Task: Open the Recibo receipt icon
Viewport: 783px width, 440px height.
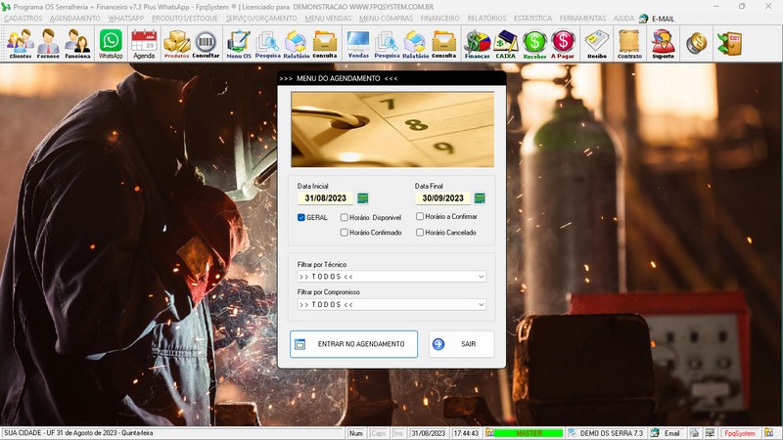Action: pyautogui.click(x=597, y=43)
